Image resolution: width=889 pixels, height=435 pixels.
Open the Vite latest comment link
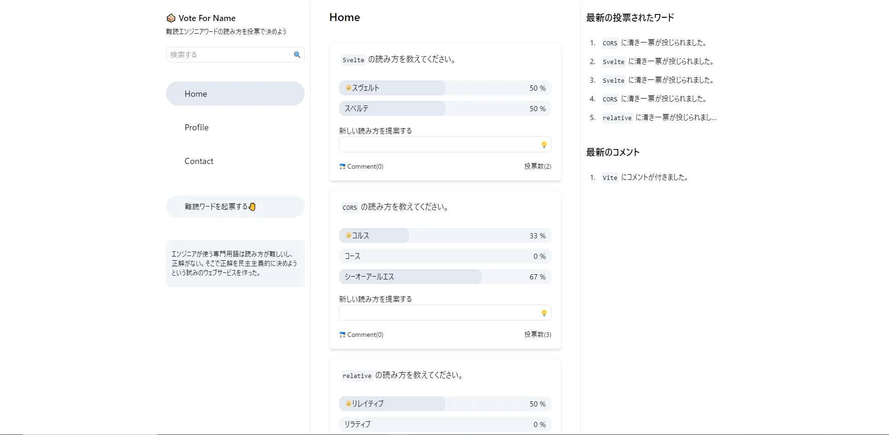[610, 178]
